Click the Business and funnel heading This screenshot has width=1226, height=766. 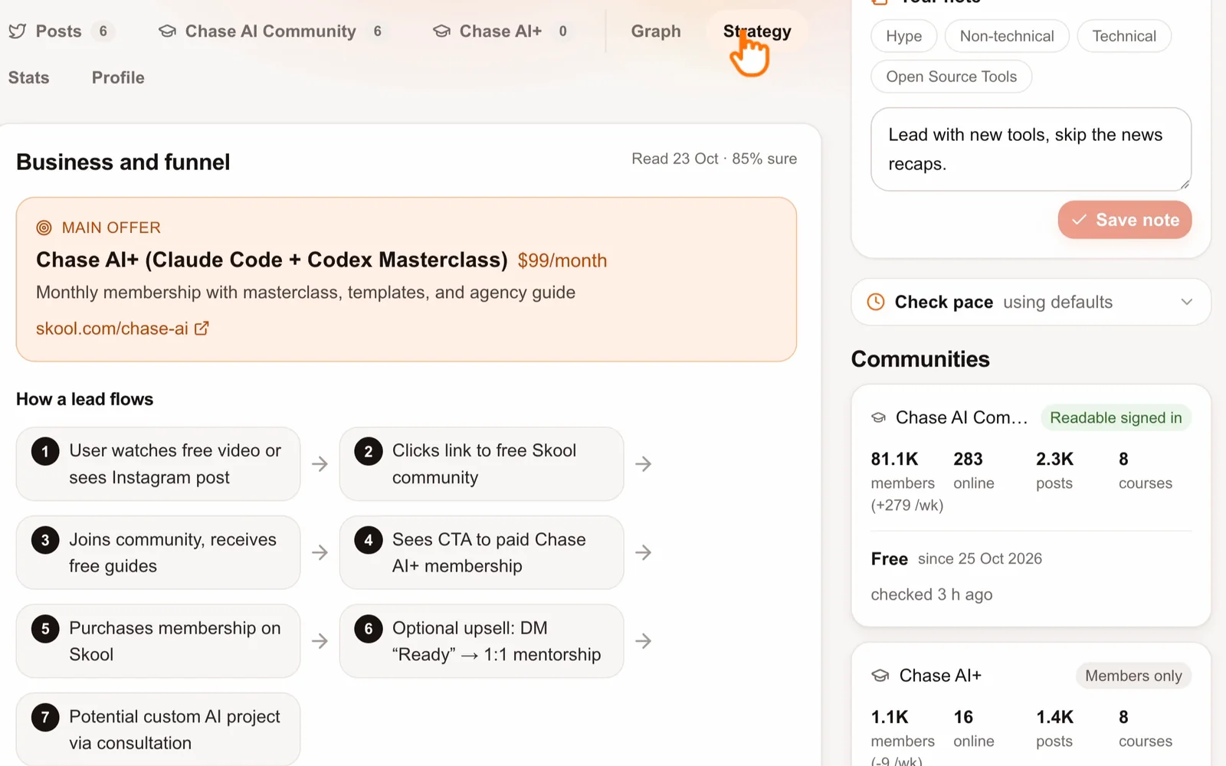click(x=123, y=162)
